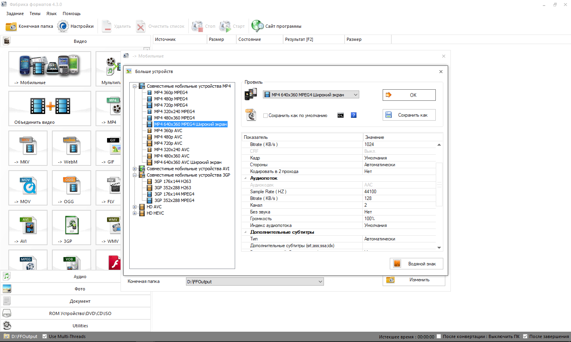The height and width of the screenshot is (342, 571).
Task: Open the Настройки settings toolbar button
Action: 76,27
